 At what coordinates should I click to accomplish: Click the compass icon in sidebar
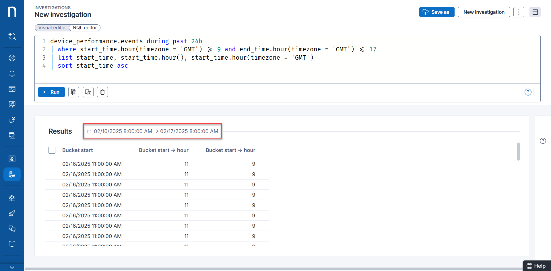point(12,58)
